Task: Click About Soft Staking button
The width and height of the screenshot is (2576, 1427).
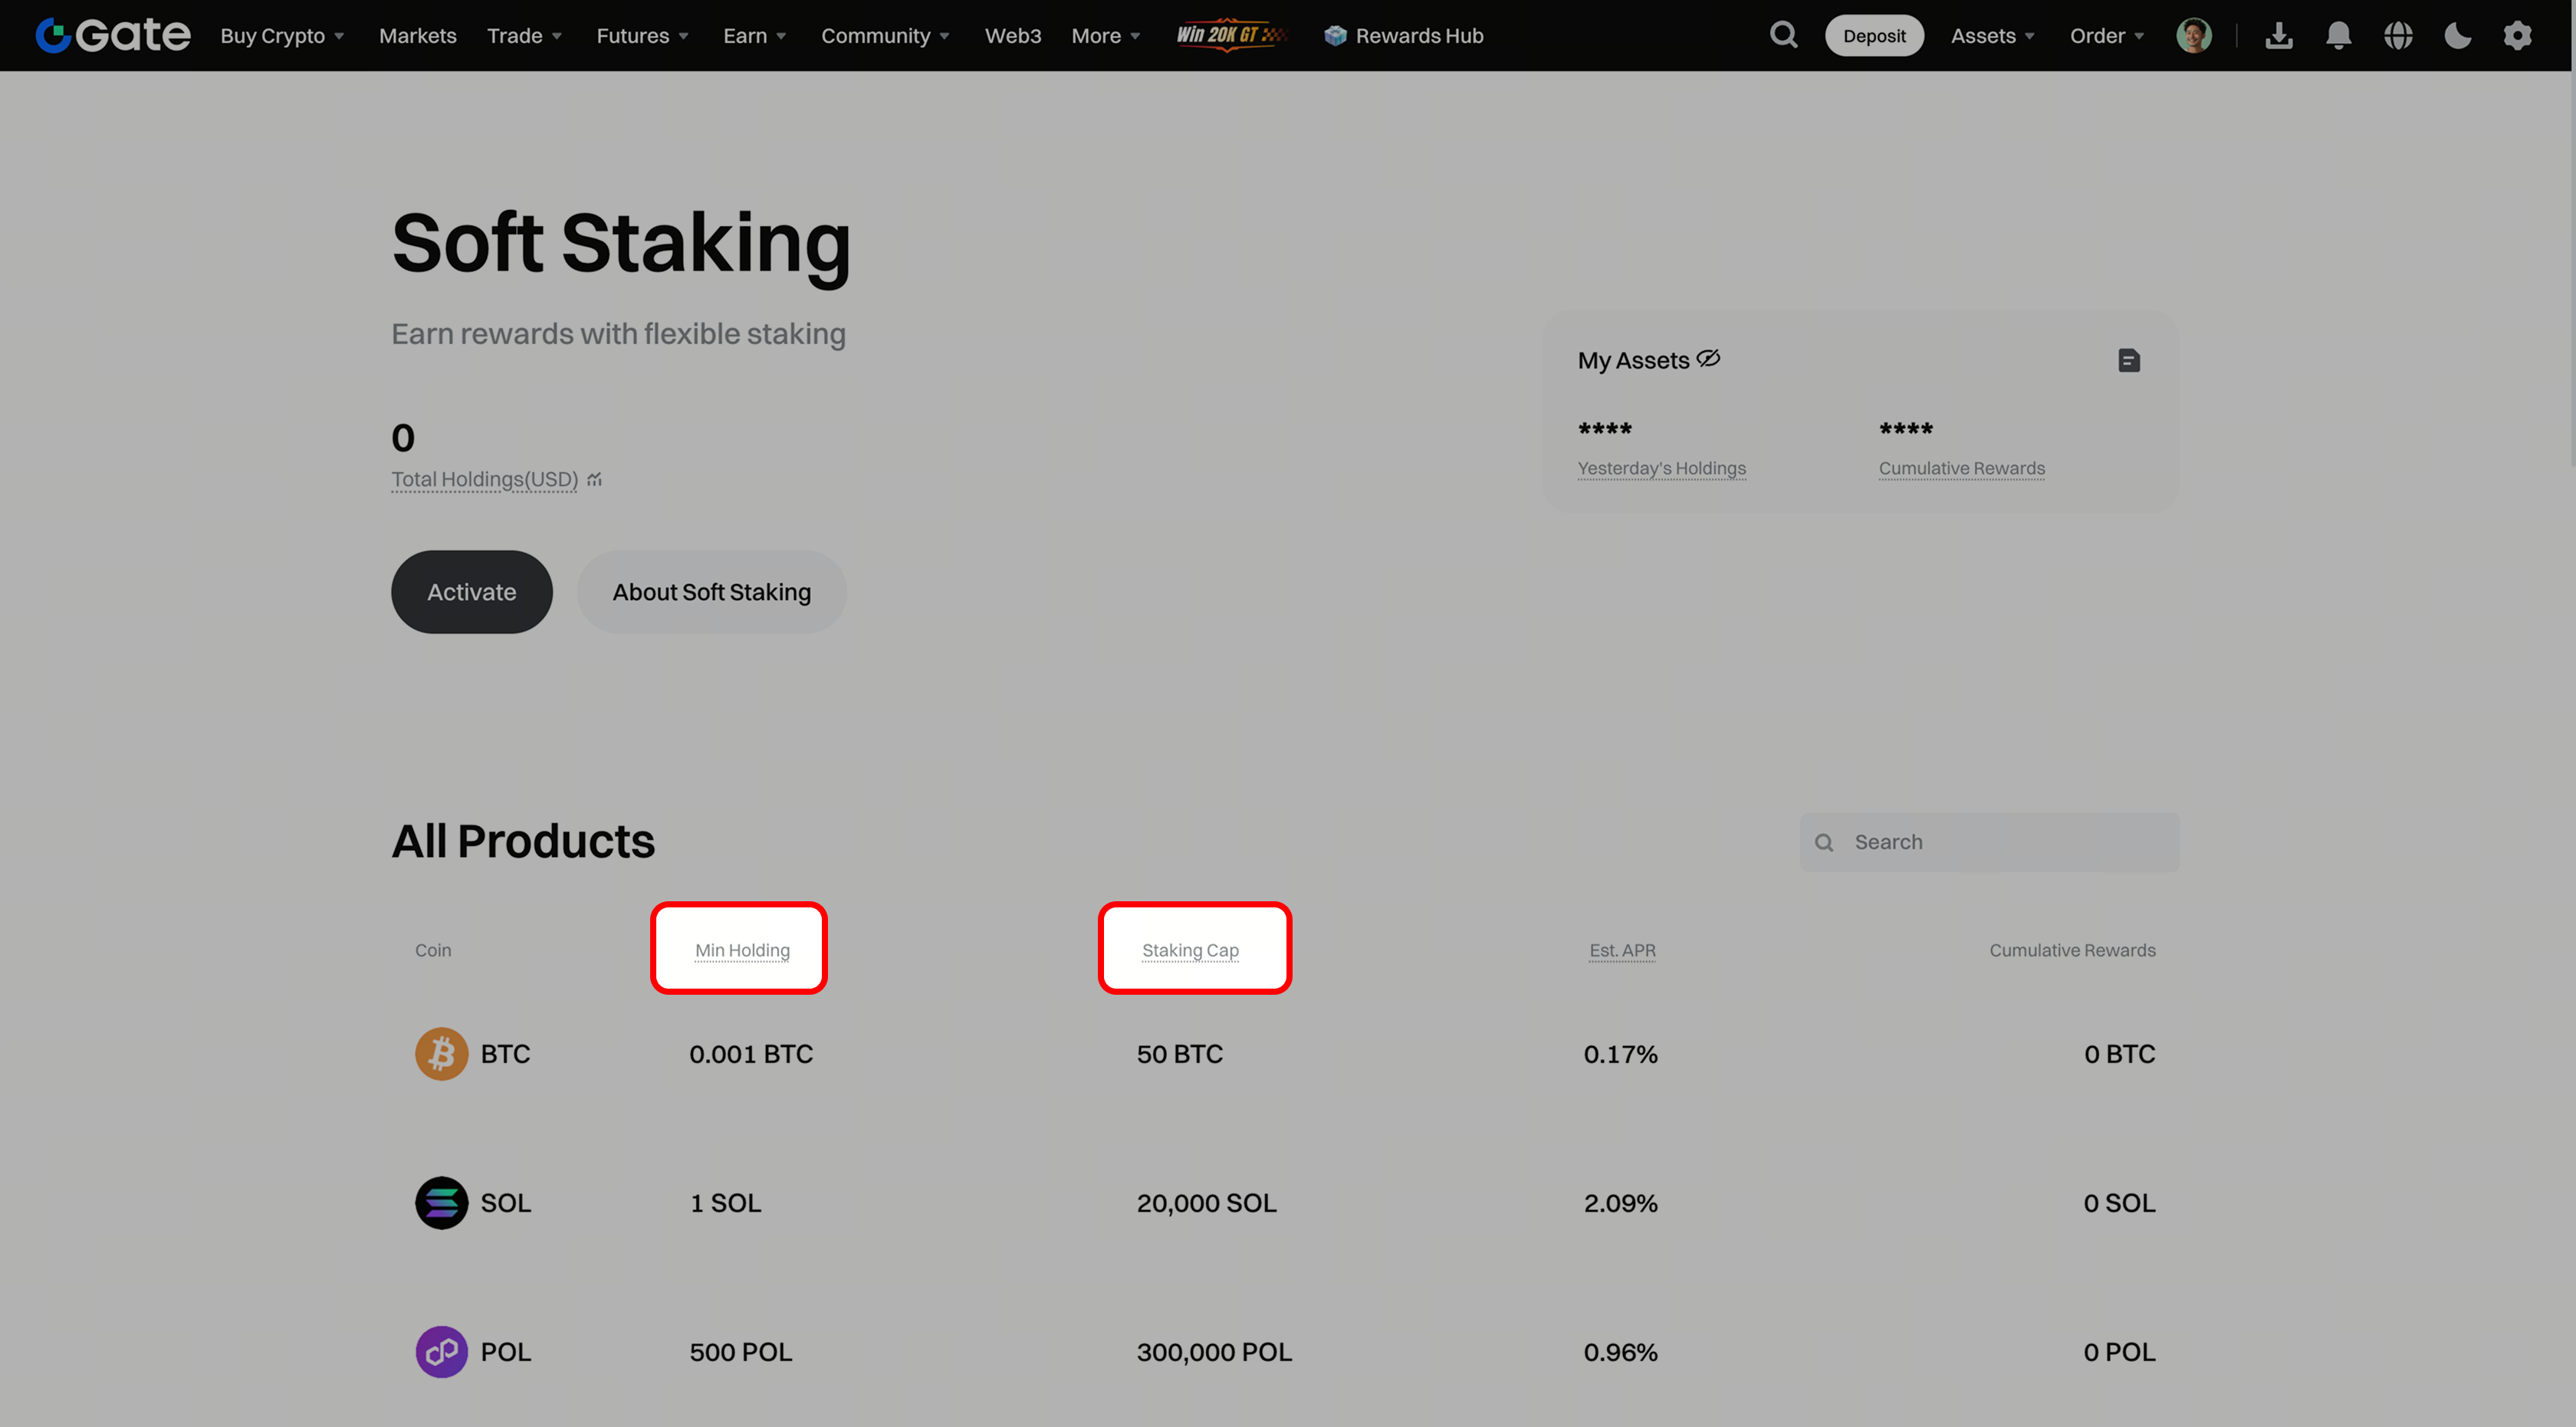Action: coord(711,592)
